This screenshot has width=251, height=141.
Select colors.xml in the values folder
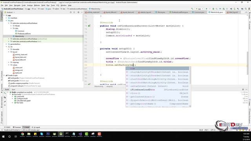18,68
